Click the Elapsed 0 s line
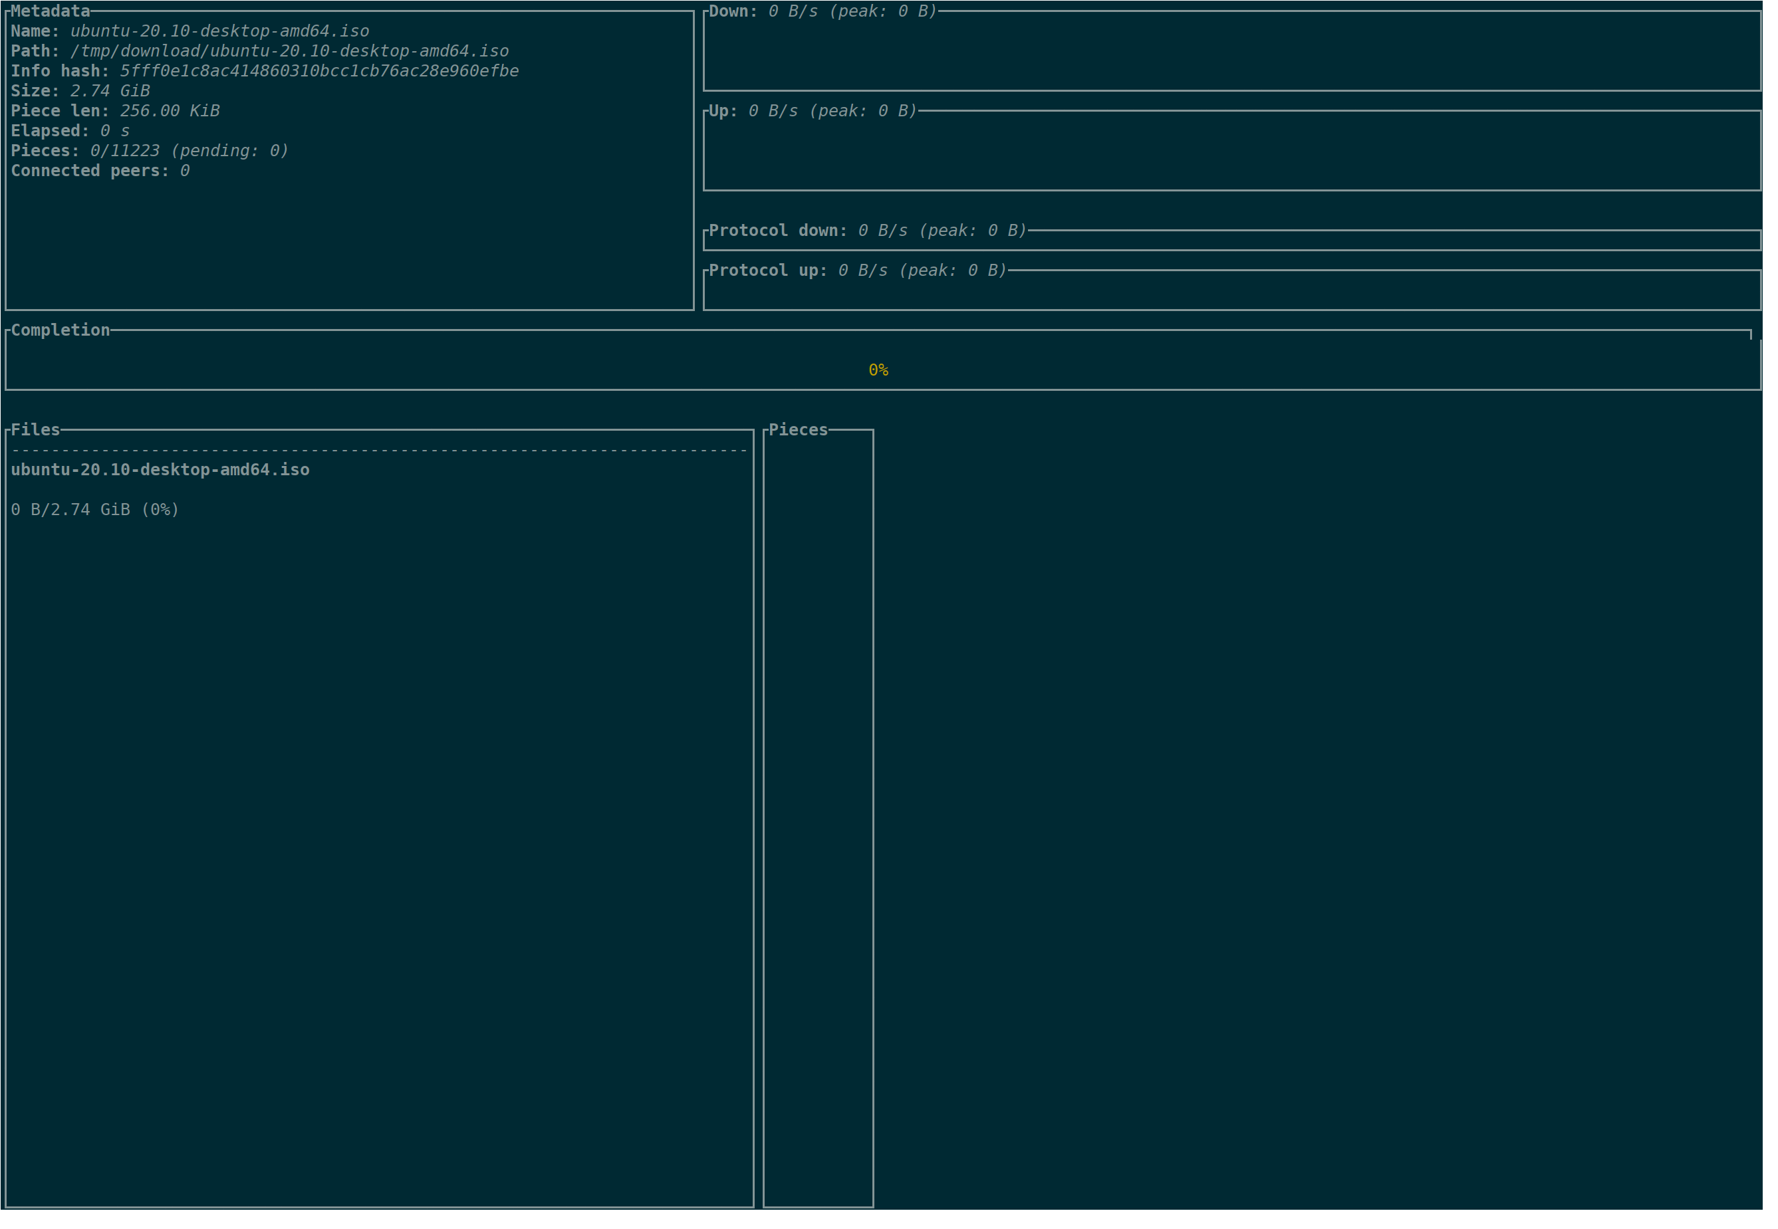The image size is (1778, 1229). click(70, 131)
